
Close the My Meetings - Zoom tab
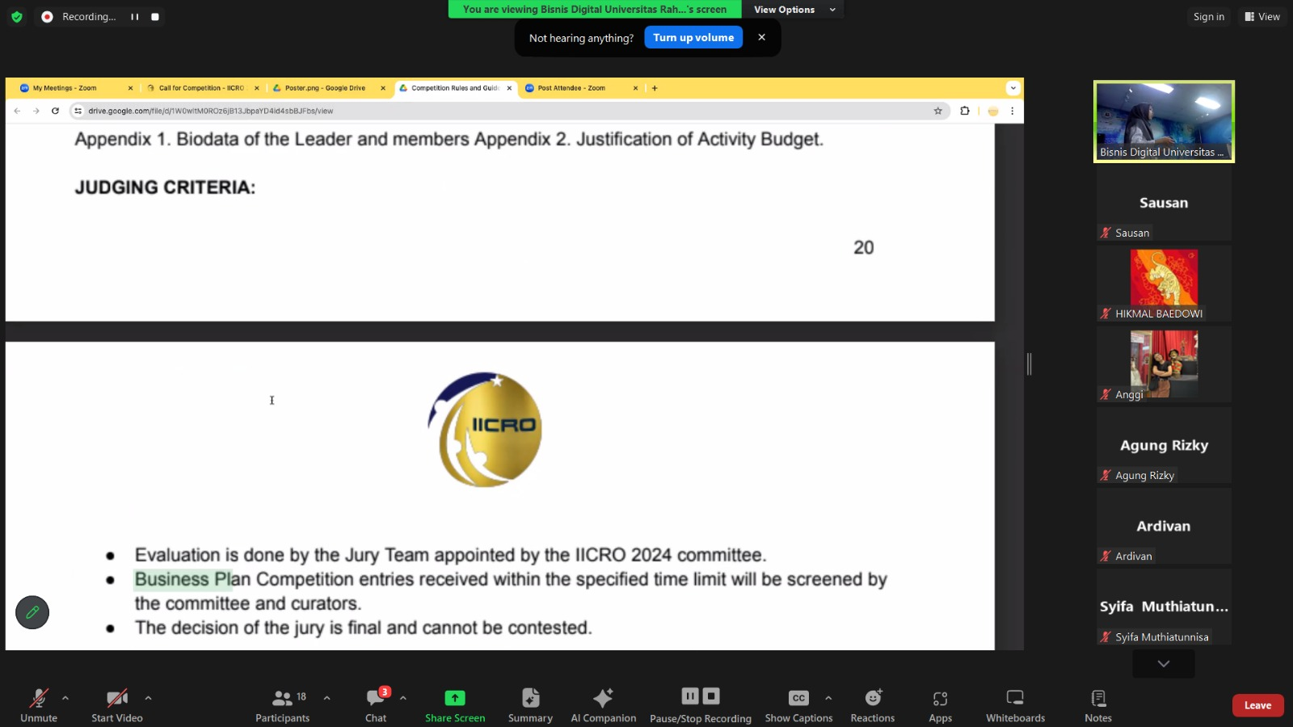(x=130, y=88)
